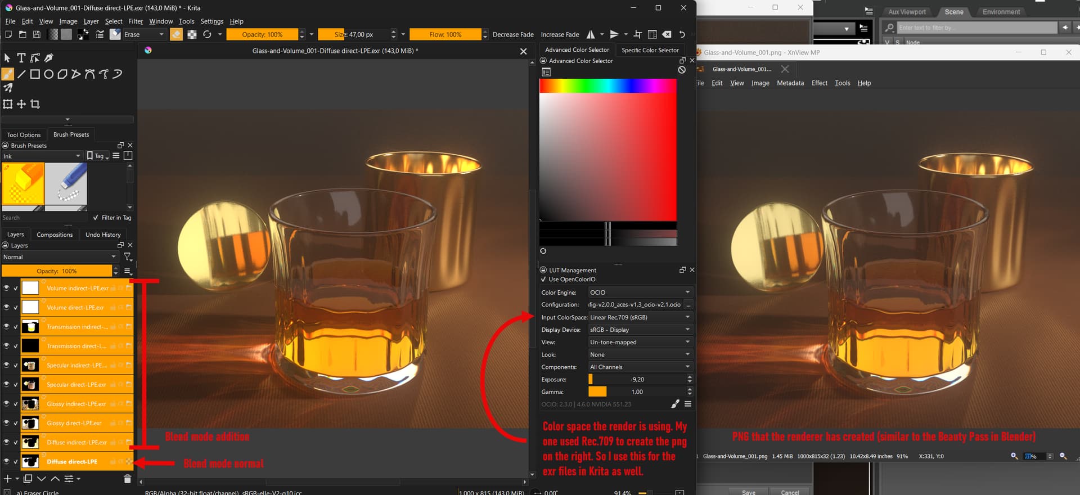
Task: Open the layer blend mode Normal dropdown
Action: coord(59,257)
